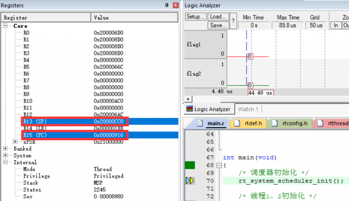Viewport: 349px width, 201px height.
Task: Click the Min Time value 0 s
Action: point(254,25)
